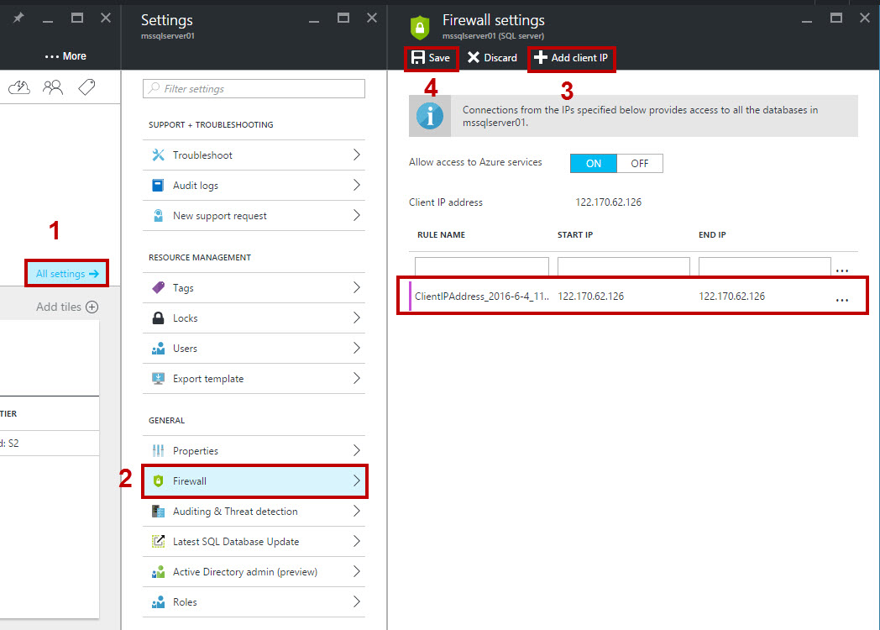
Task: Click the Add client IP plus icon
Action: 541,57
